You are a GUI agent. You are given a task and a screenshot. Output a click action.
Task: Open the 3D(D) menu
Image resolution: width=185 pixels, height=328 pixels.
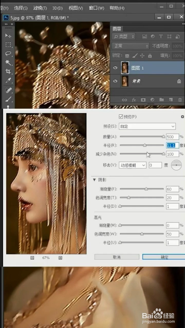[58, 8]
